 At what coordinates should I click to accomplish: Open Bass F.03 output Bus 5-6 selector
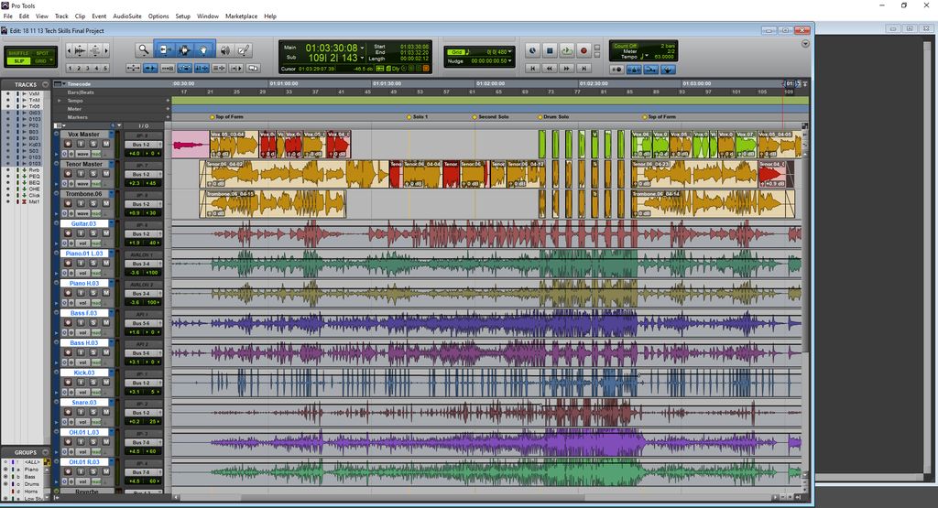click(x=144, y=323)
